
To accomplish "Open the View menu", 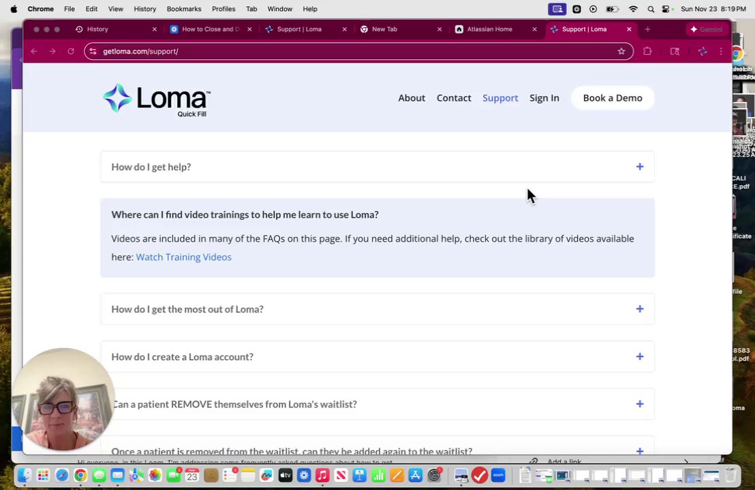I will (116, 9).
